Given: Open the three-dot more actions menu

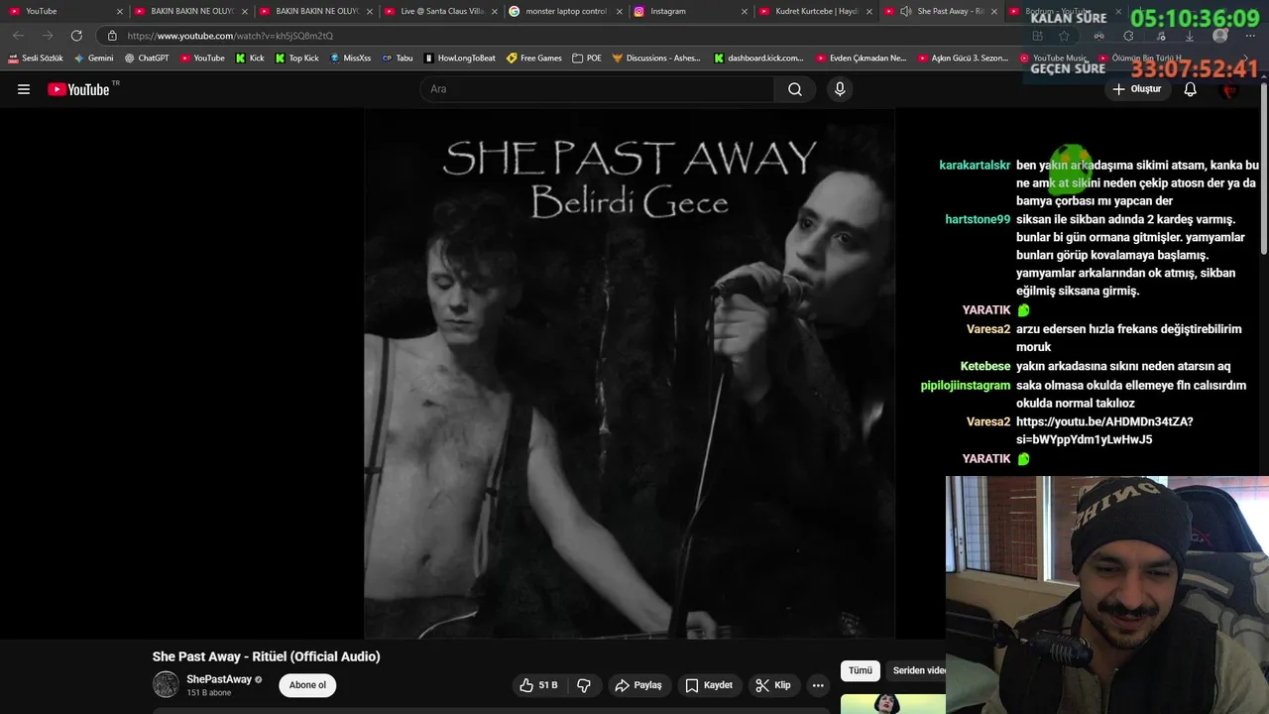Looking at the screenshot, I should tap(818, 685).
